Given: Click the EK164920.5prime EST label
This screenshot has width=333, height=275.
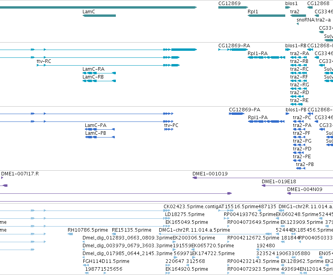Looking at the screenshot, I should point(187,270).
